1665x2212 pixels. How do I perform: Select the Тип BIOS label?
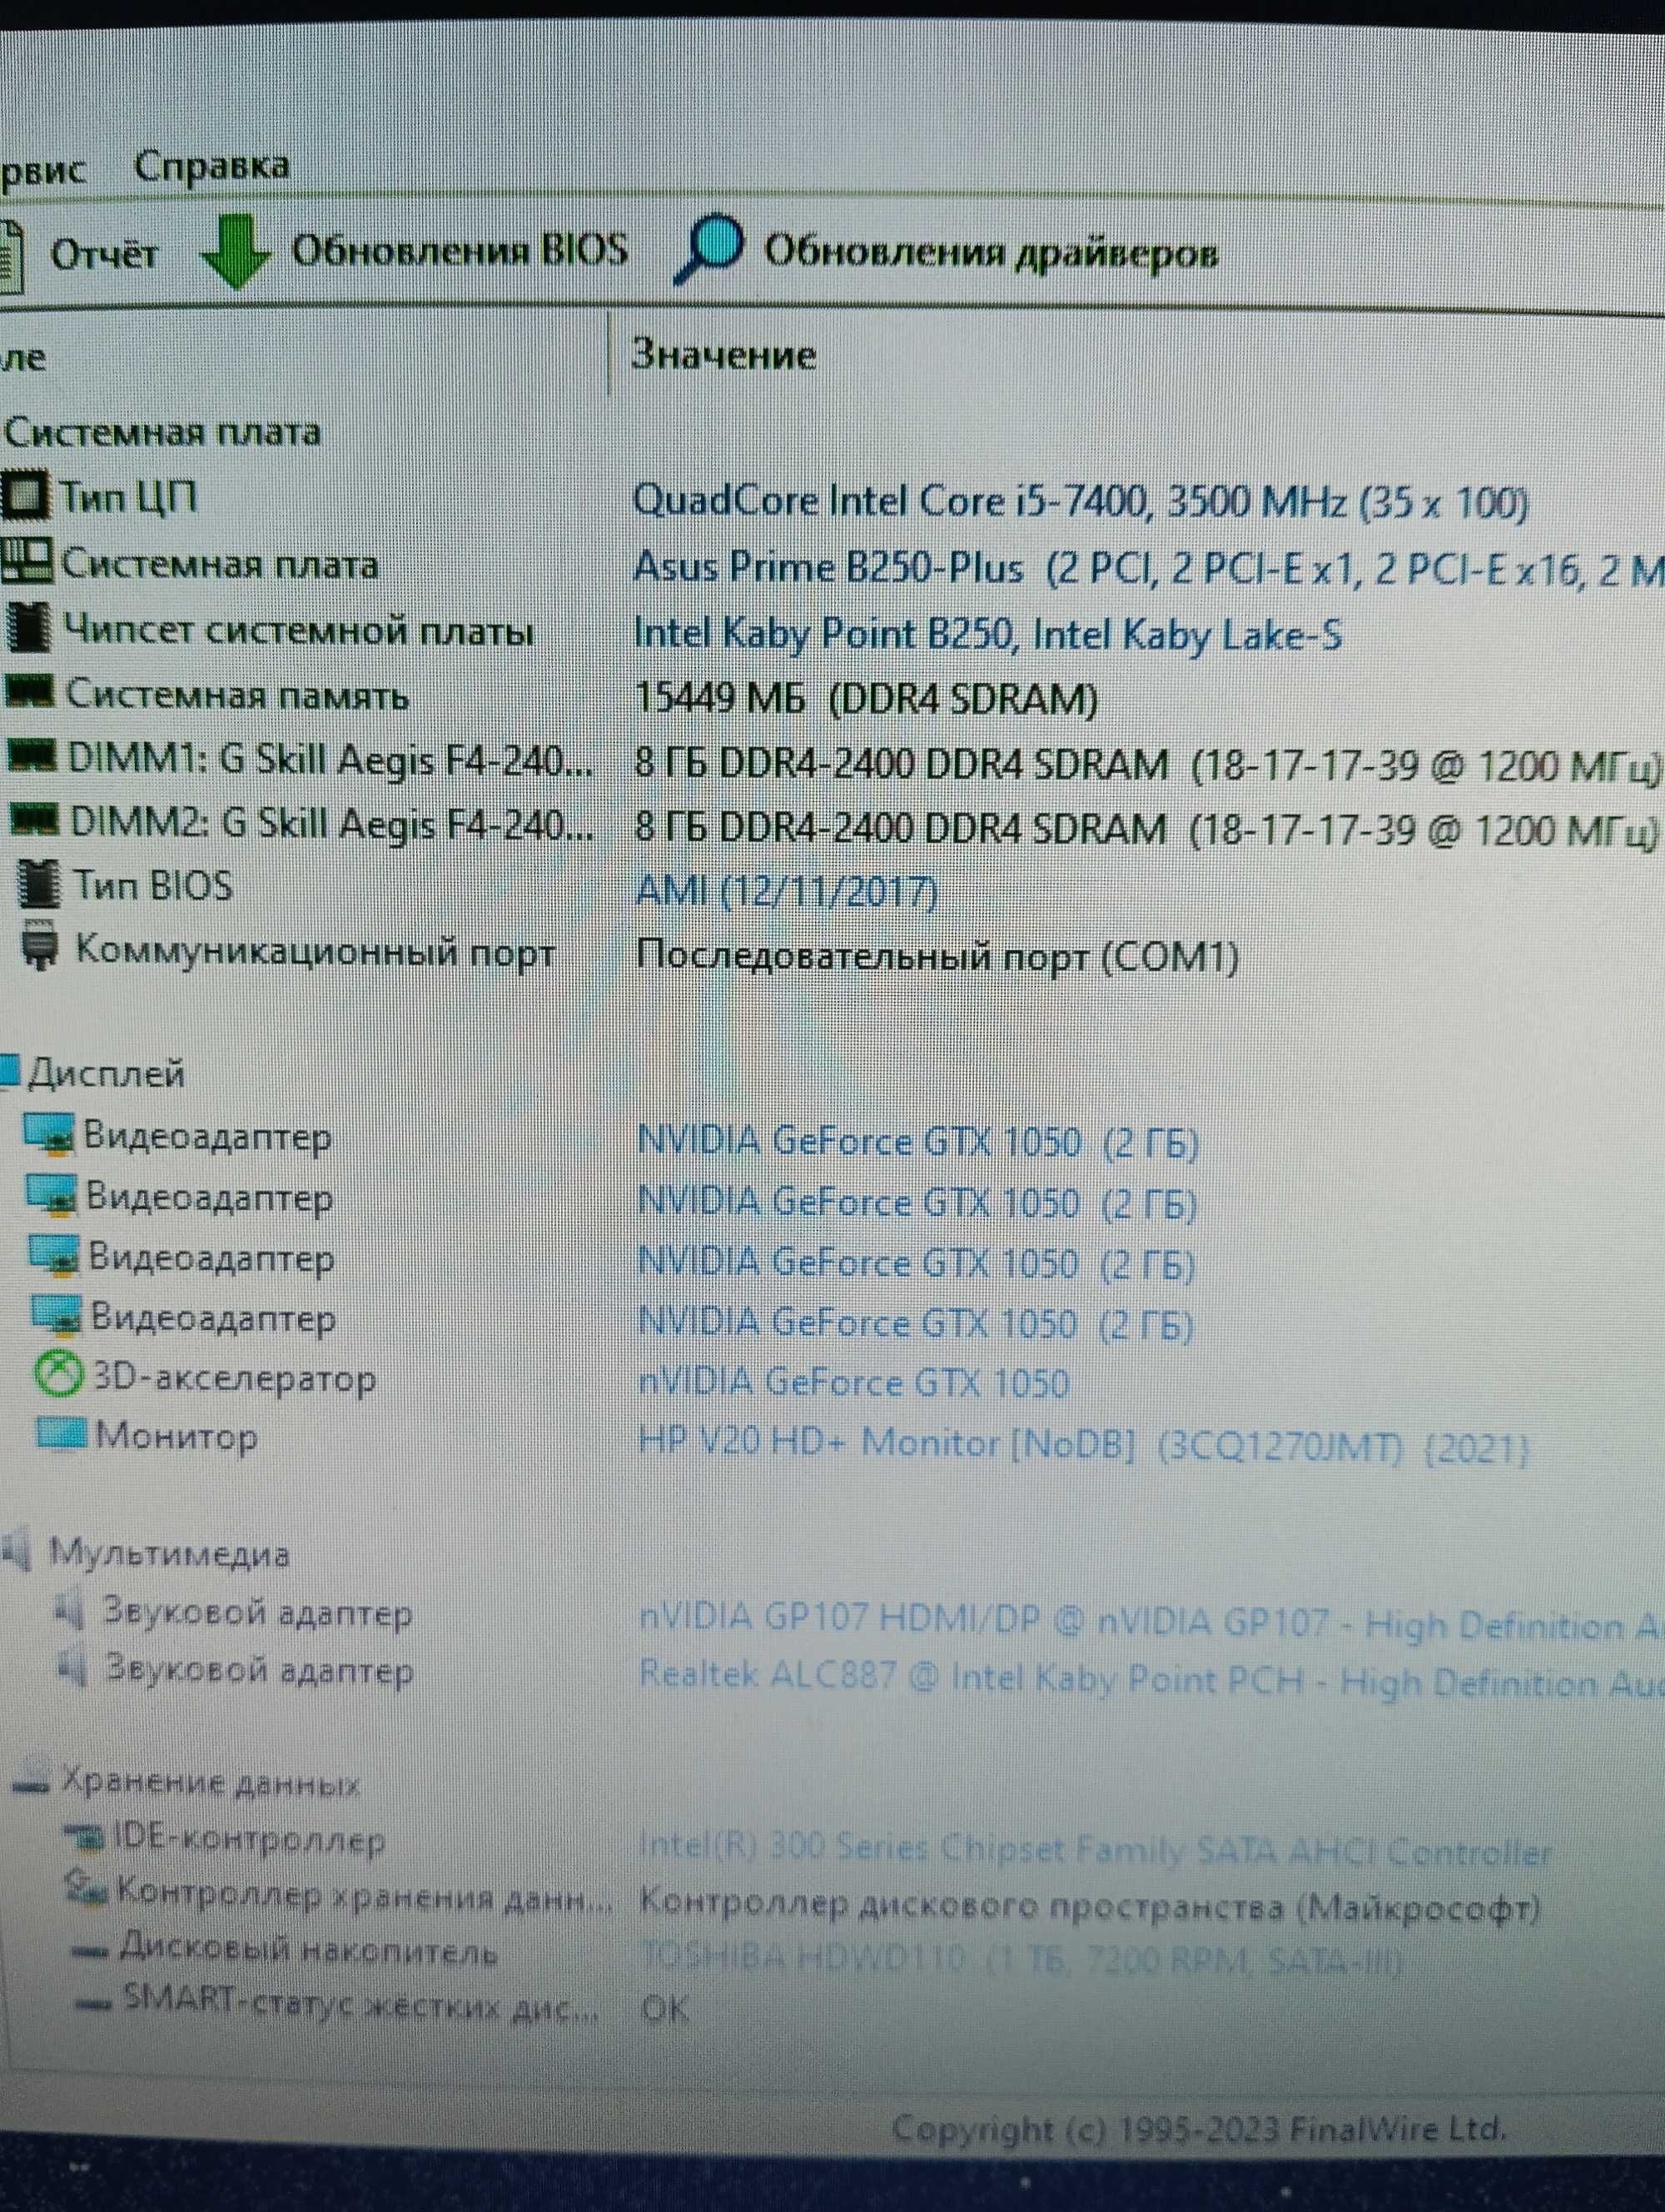tap(154, 886)
